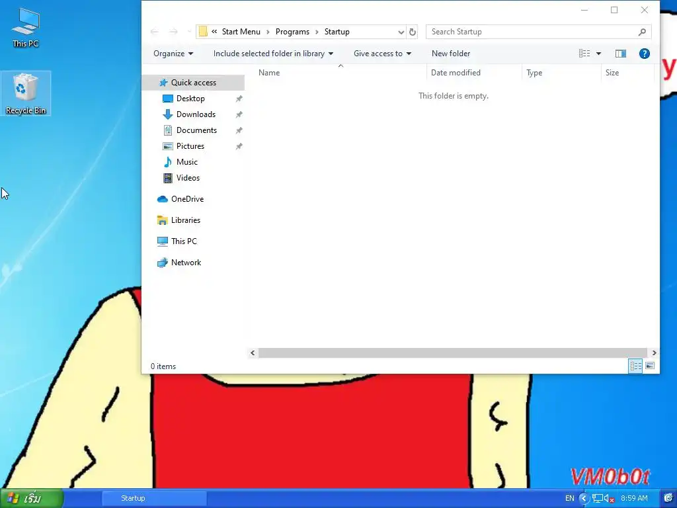Open OneDrive in navigation pane
The image size is (677, 508).
point(187,199)
